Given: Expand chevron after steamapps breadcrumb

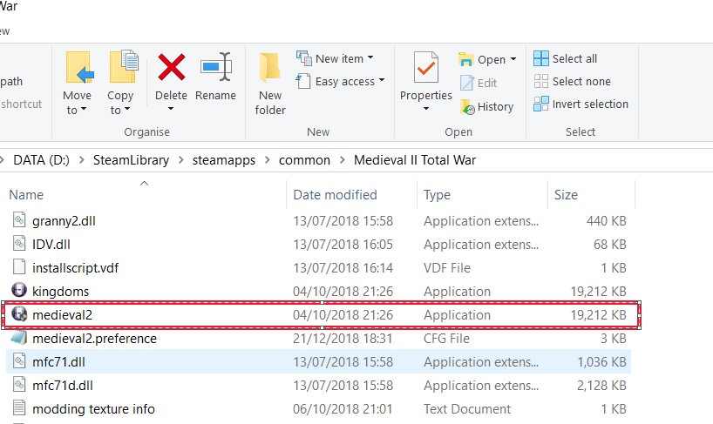Looking at the screenshot, I should pos(268,160).
